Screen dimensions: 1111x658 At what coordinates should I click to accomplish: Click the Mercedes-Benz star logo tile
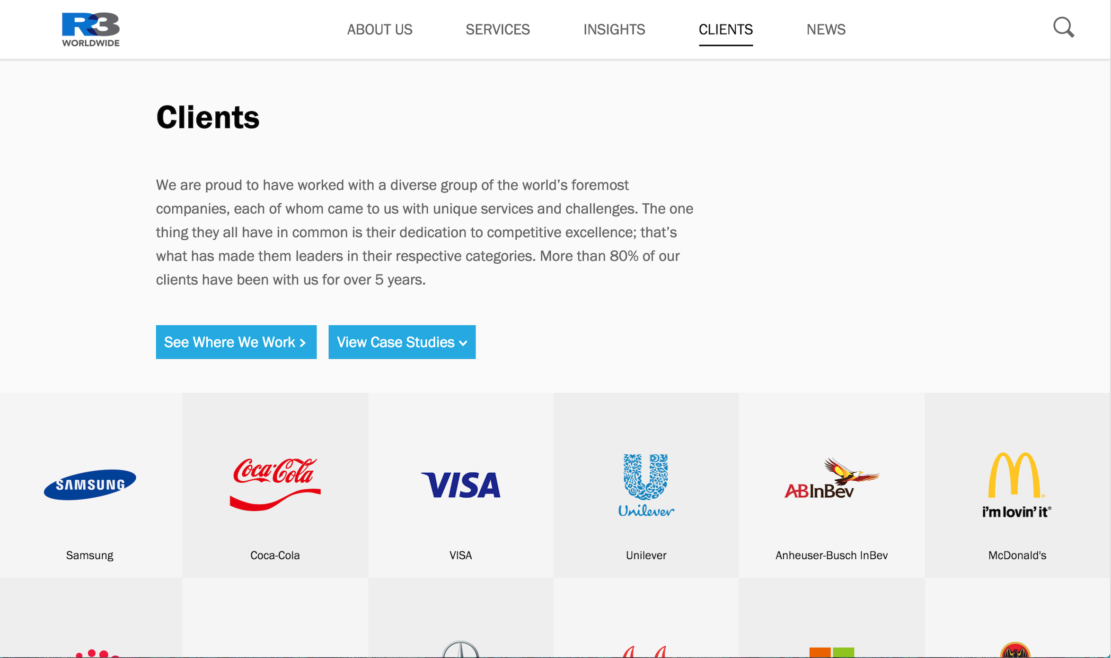tap(460, 618)
